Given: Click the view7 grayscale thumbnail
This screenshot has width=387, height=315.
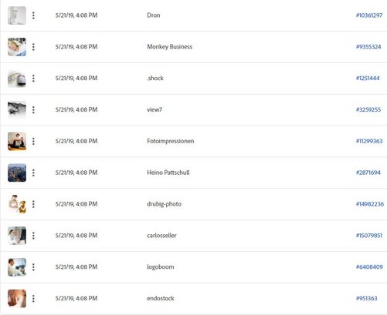Looking at the screenshot, I should point(17,110).
